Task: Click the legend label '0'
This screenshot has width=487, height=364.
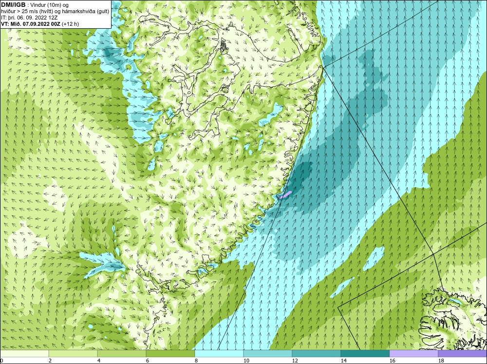Action: tap(2, 361)
